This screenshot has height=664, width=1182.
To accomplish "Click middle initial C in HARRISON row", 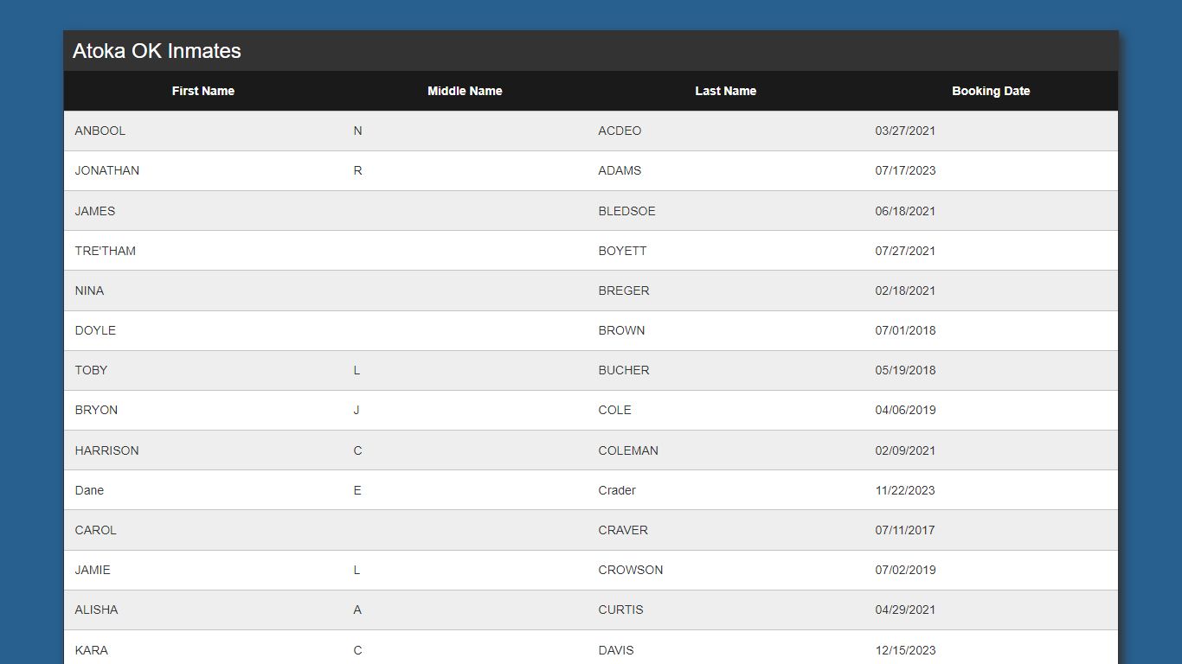I will 358,450.
